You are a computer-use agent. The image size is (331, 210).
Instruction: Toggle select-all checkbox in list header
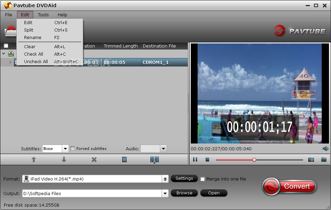[x=6, y=46]
